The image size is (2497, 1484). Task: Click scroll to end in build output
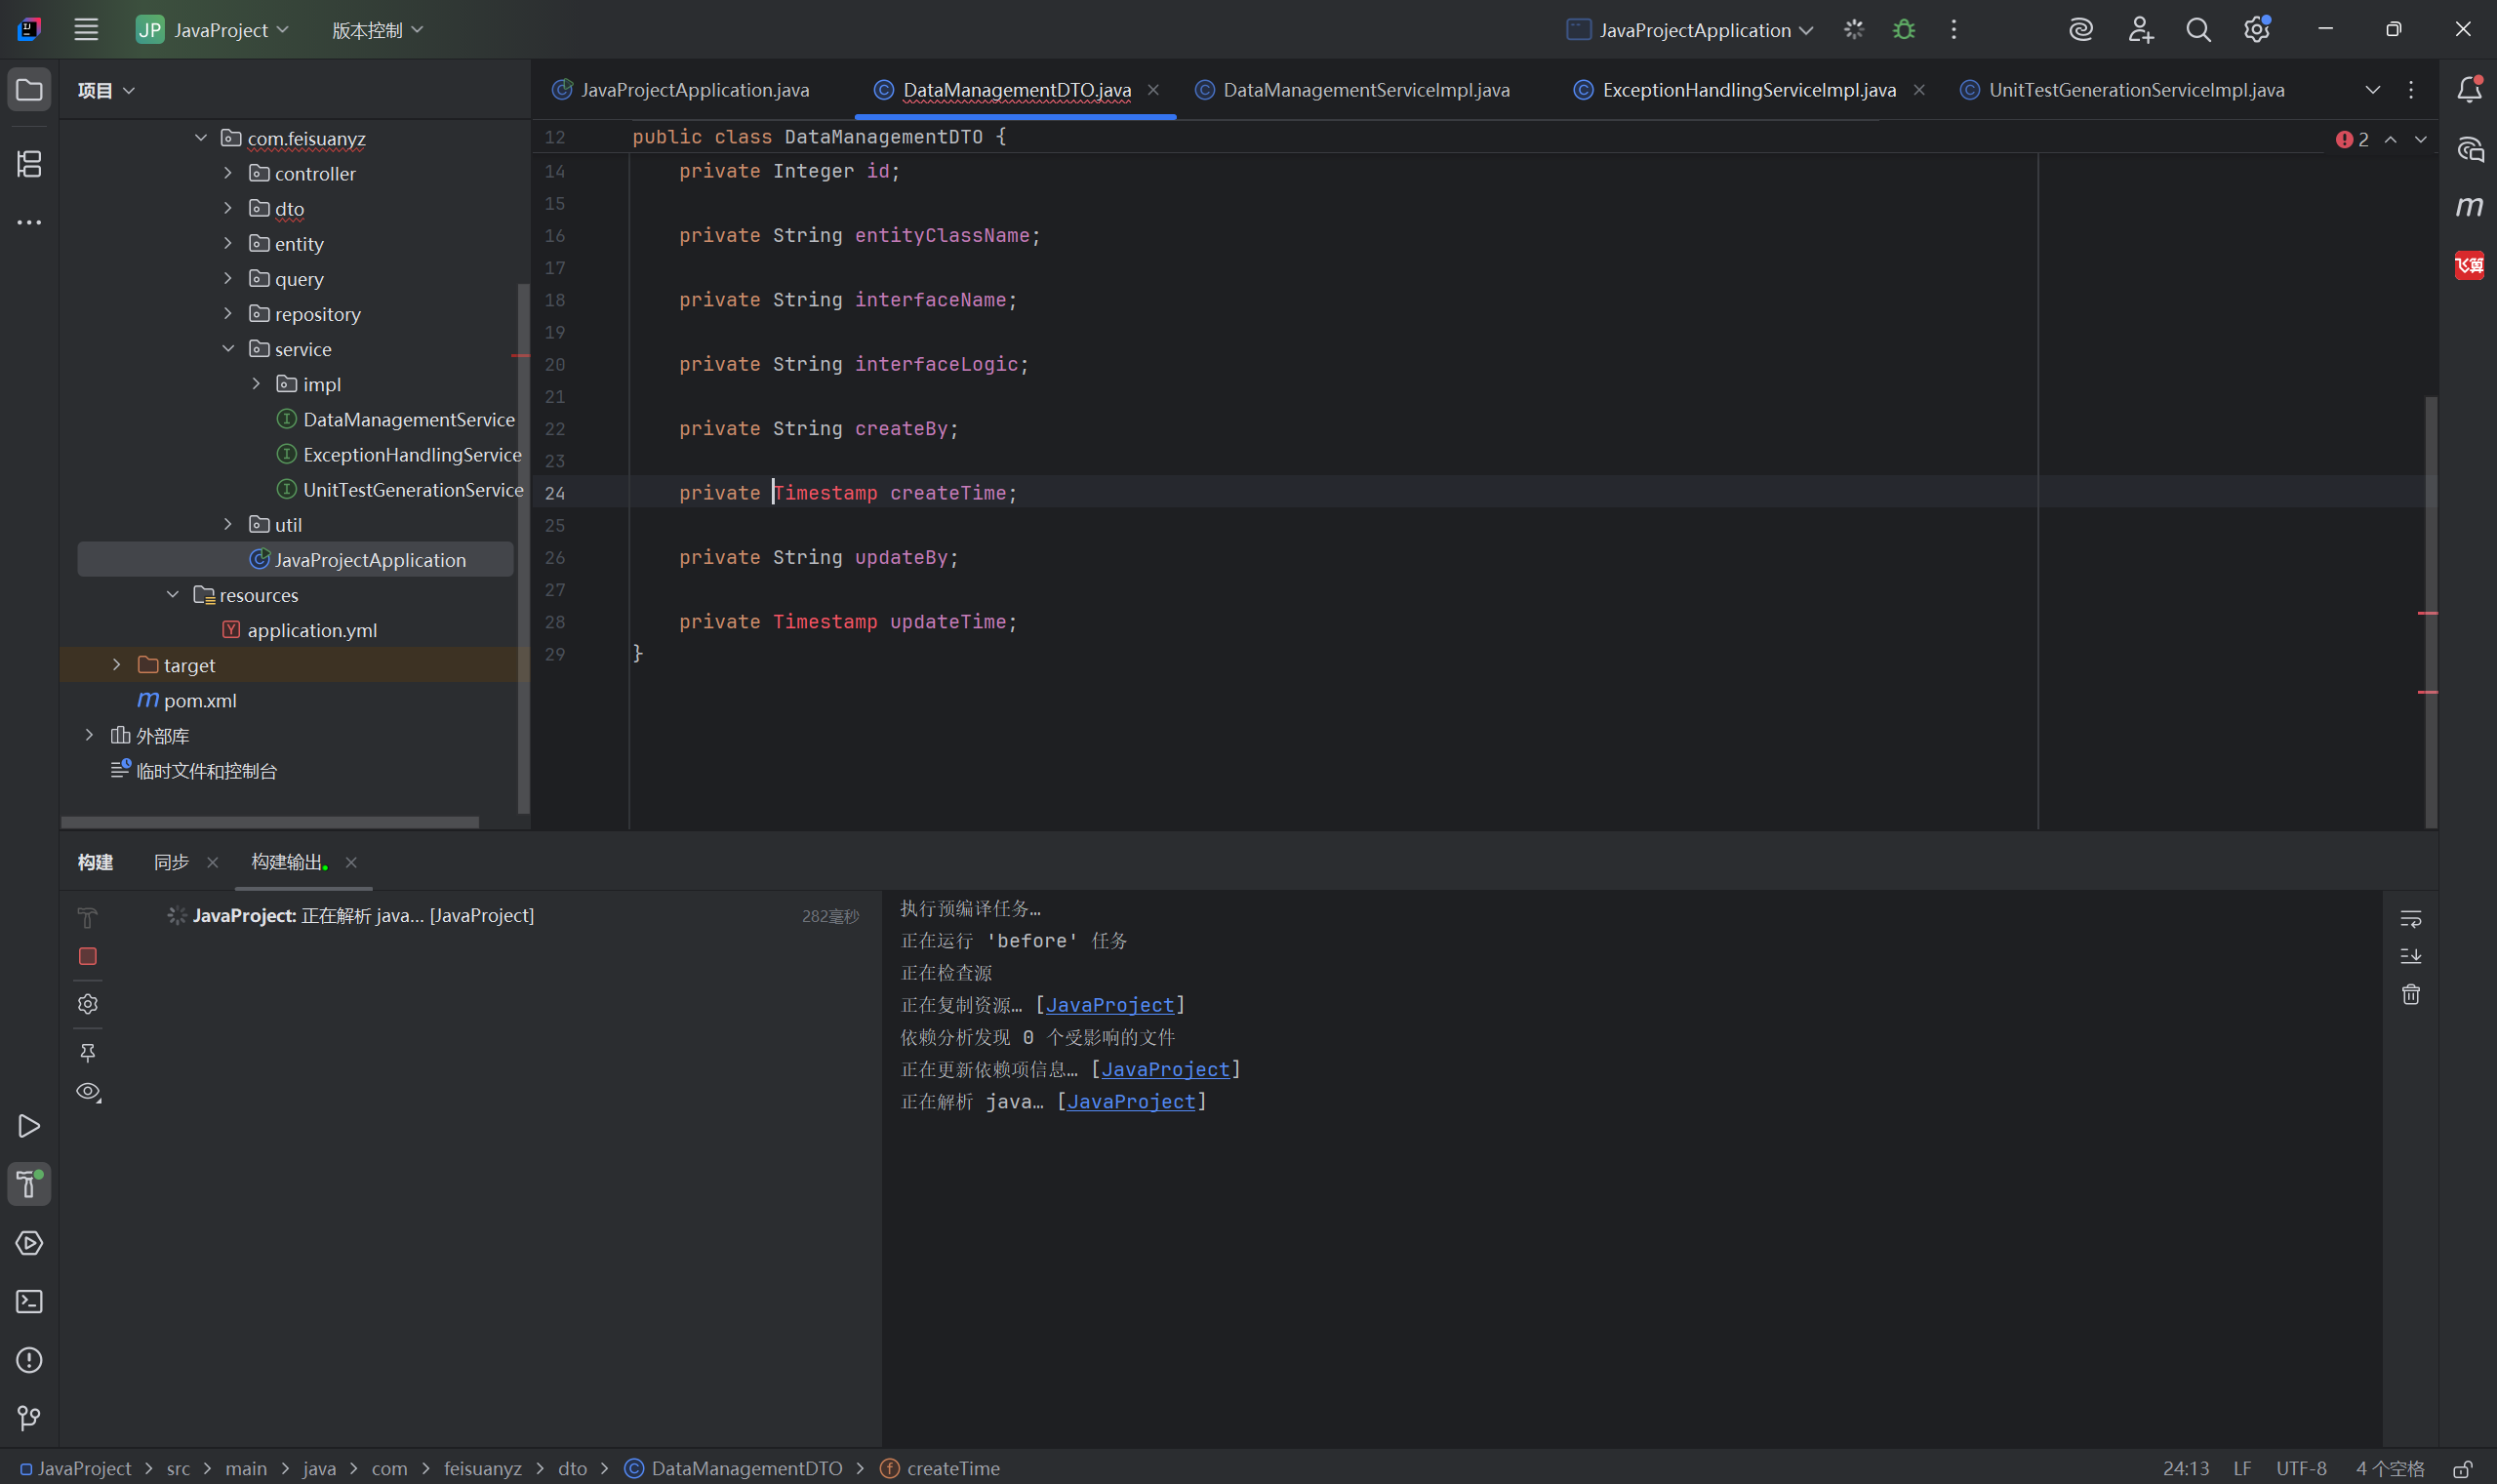pyautogui.click(x=2411, y=956)
